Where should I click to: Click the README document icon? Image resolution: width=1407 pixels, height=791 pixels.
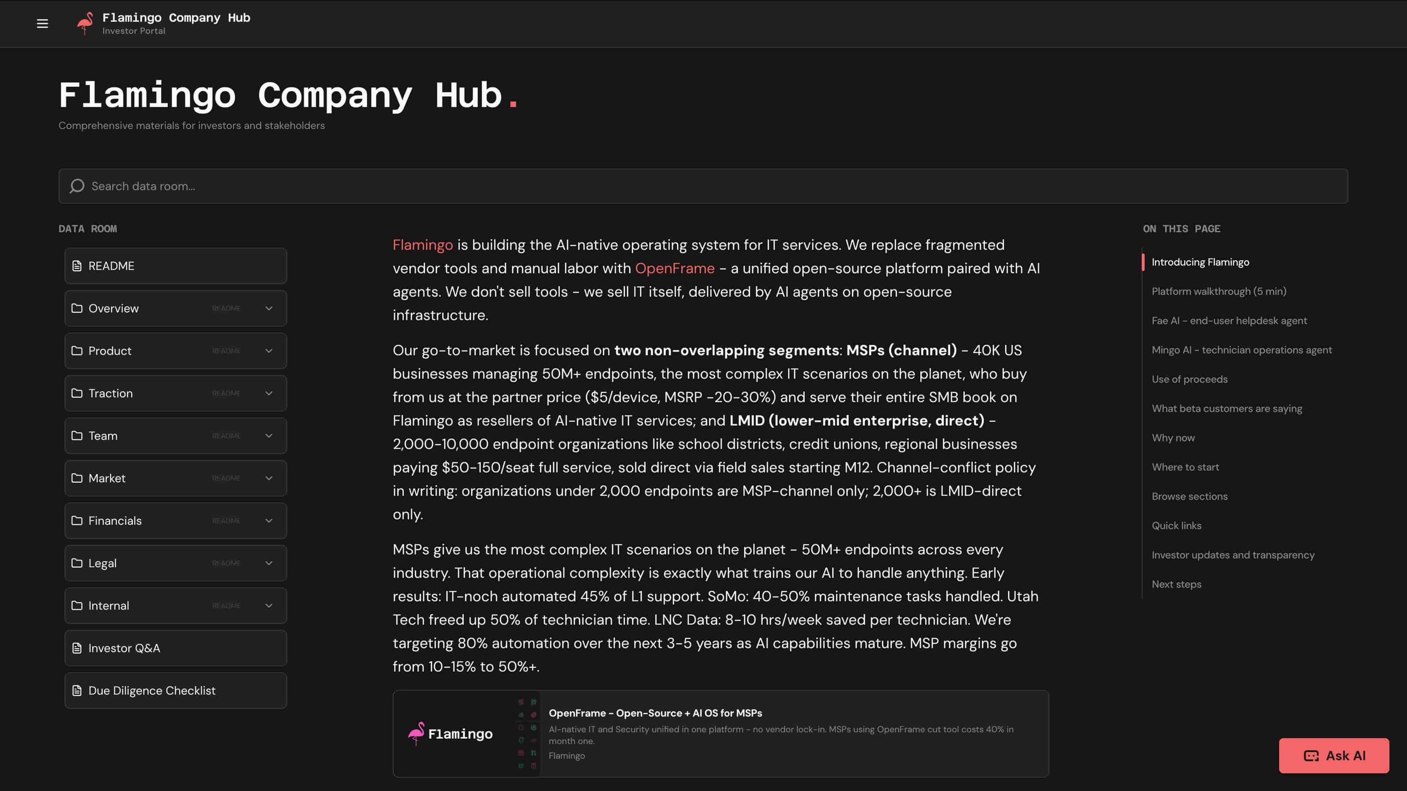[x=77, y=266]
